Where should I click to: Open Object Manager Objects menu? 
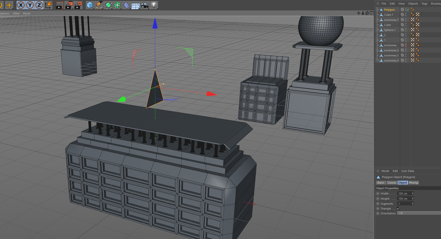[413, 4]
